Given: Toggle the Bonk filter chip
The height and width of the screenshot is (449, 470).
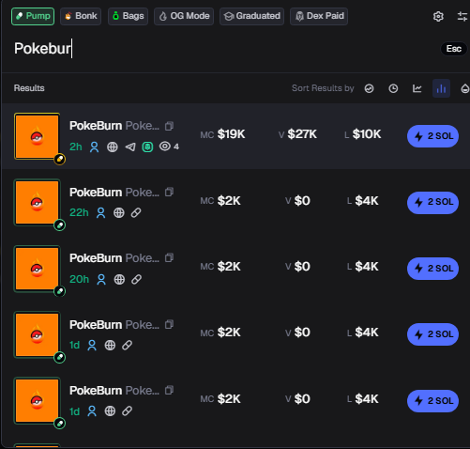Looking at the screenshot, I should 81,16.
